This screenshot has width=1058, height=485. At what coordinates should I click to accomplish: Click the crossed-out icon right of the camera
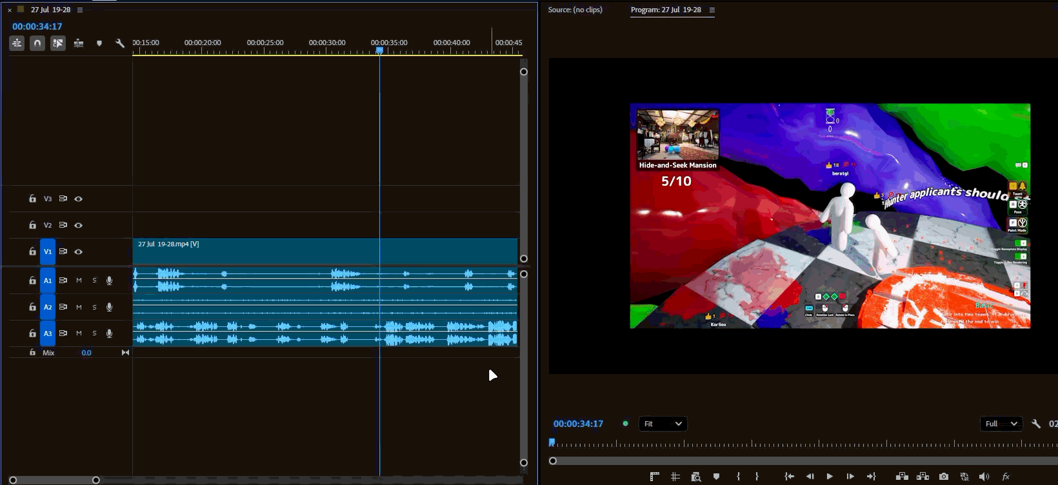coord(964,477)
